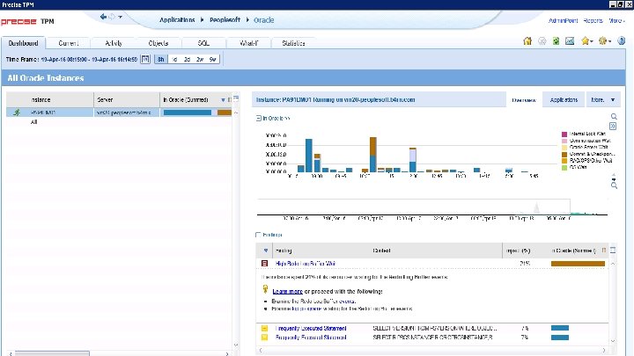Select the 1d time frame

tap(174, 60)
